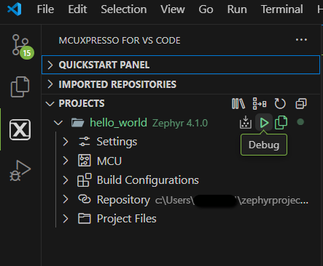The width and height of the screenshot is (323, 266).
Task: Open the Run menu
Action: tap(237, 9)
